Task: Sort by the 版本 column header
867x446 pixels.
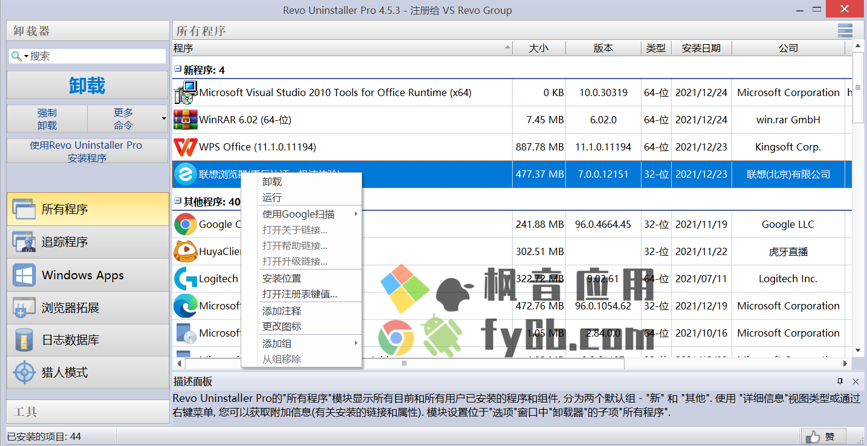Action: 603,48
